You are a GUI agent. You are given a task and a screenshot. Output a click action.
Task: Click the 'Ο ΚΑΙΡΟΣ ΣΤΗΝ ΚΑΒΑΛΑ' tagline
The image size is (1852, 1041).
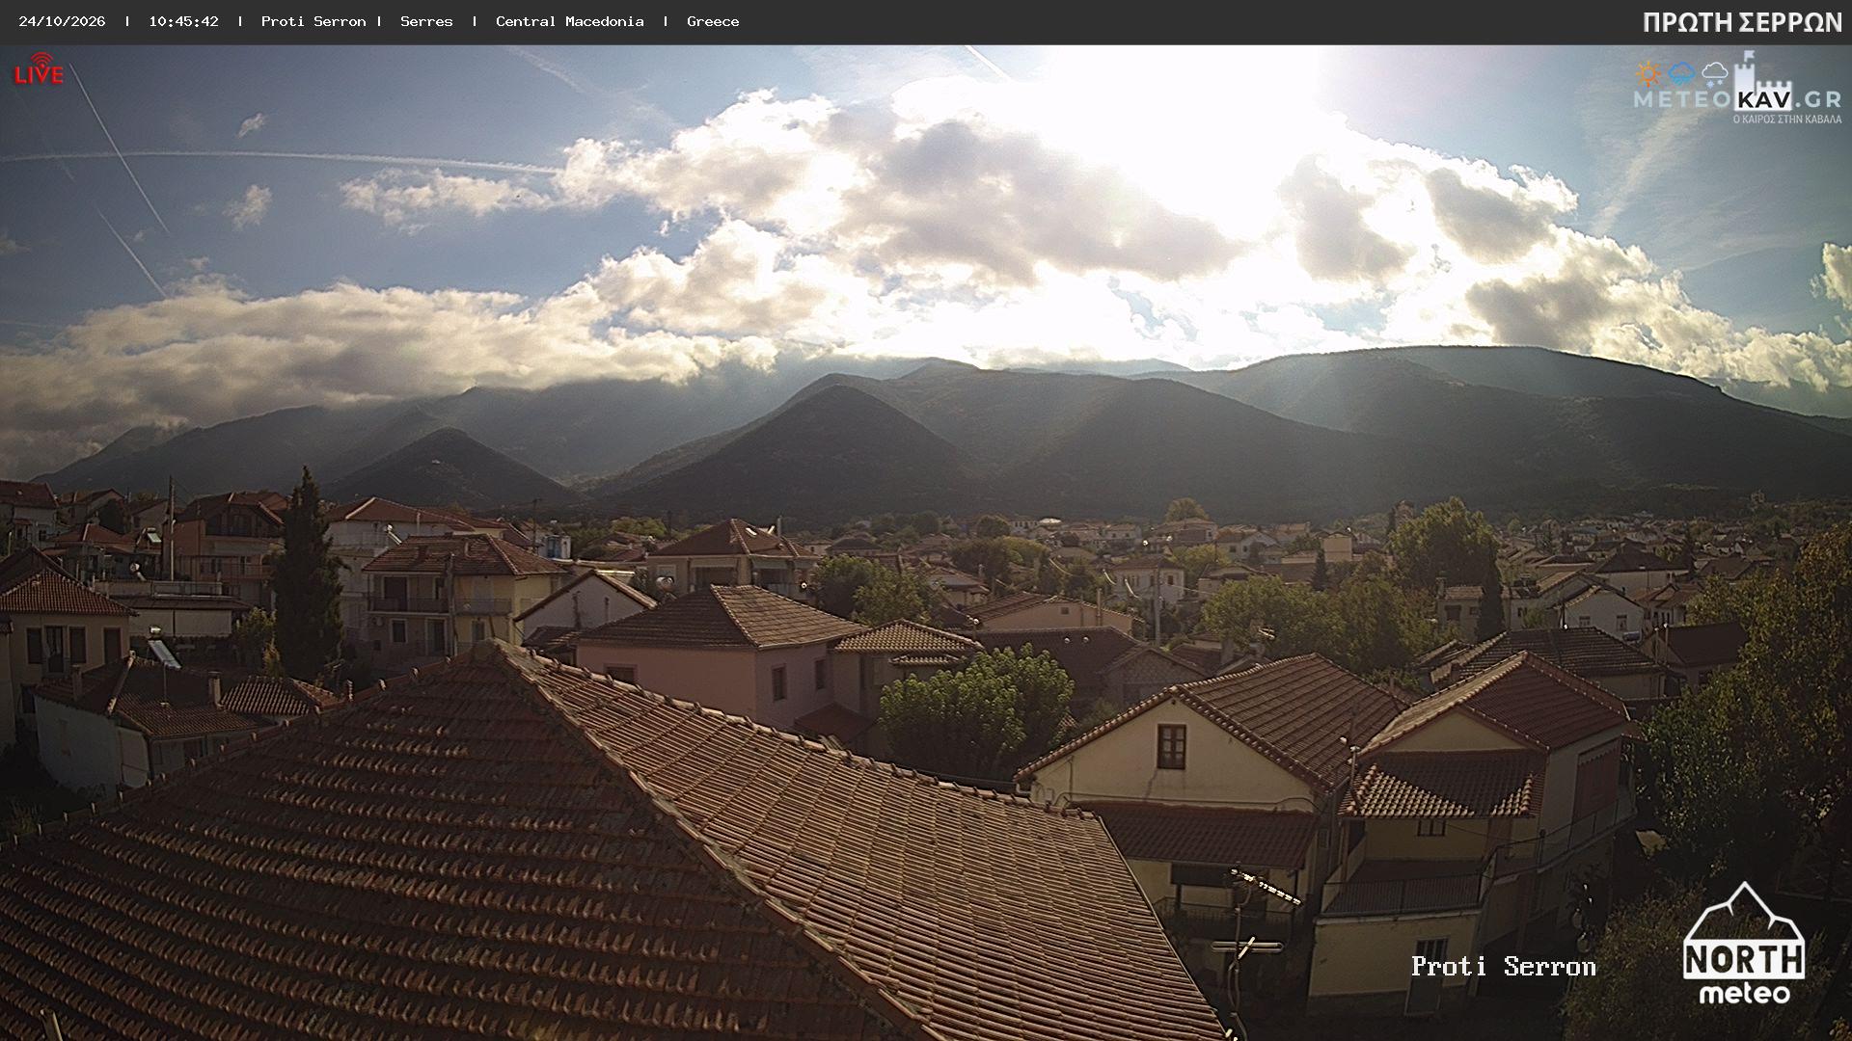point(1786,120)
